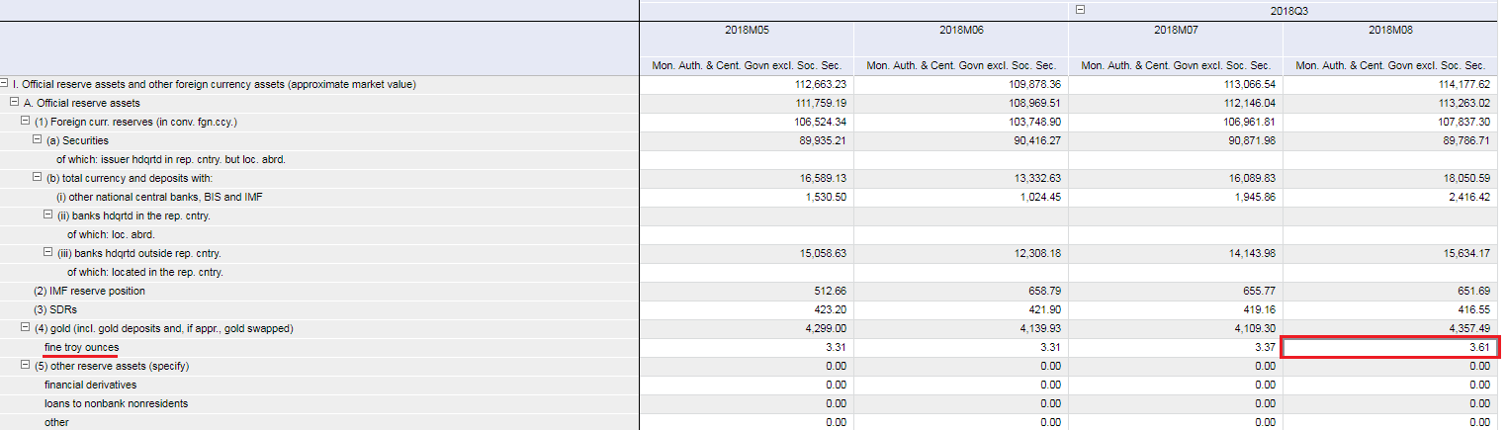Collapse (ii) banks hdqrtd in the rep. cntry.
This screenshot has height=430, width=1506.
48,215
